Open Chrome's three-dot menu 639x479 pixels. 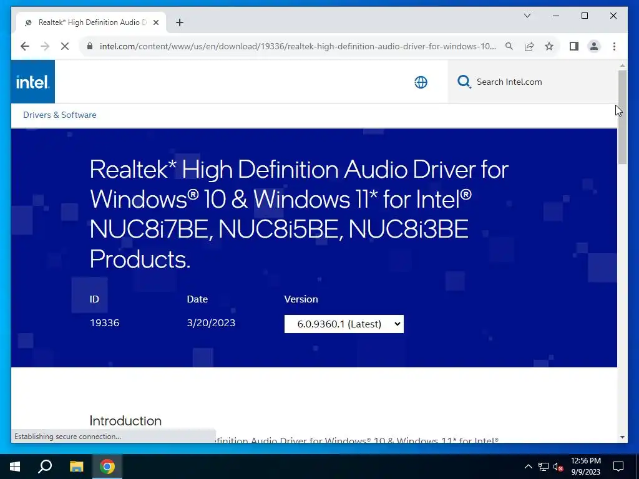click(x=614, y=46)
